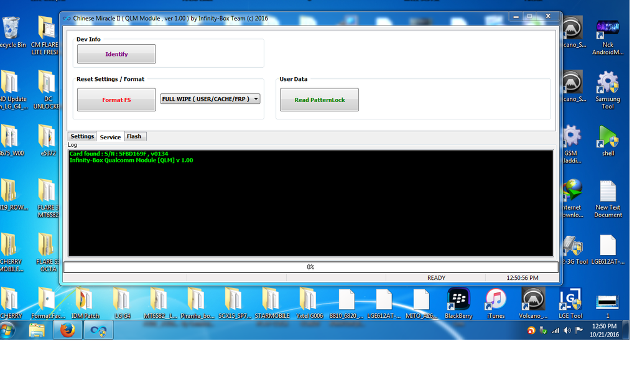Click the 0% progress bar
The width and height of the screenshot is (637, 382).
pyautogui.click(x=311, y=267)
